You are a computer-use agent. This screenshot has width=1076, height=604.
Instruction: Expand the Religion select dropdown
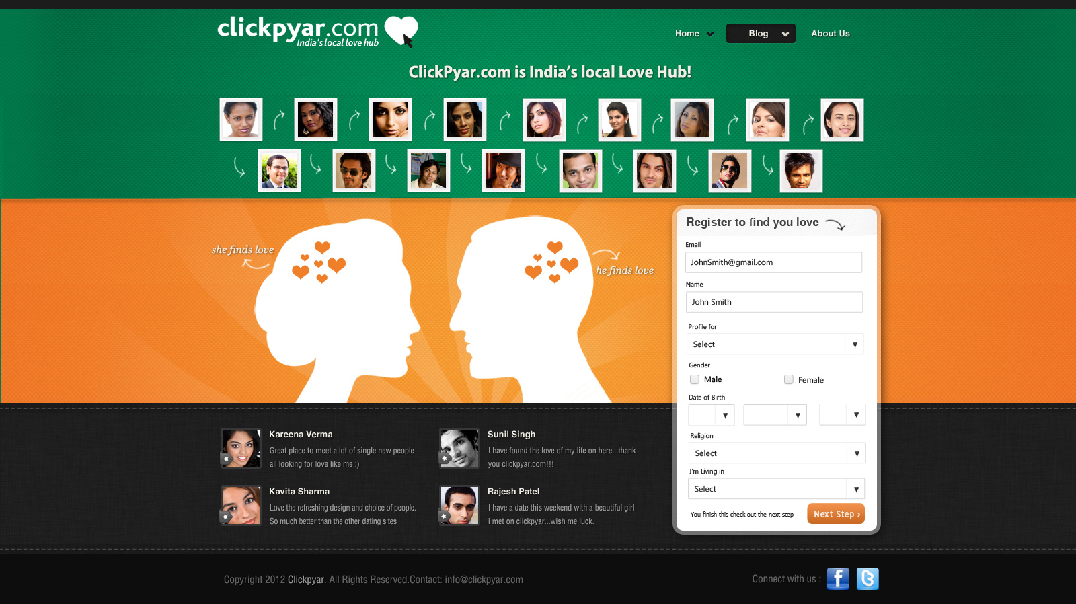pyautogui.click(x=777, y=453)
